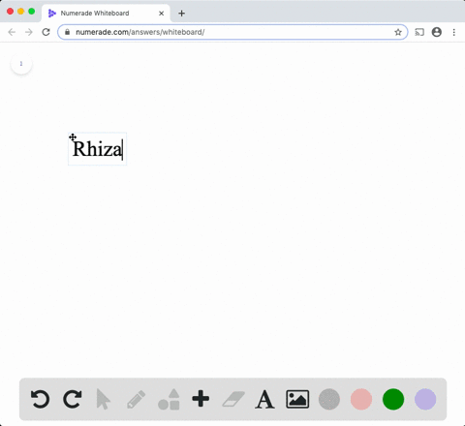Select the eraser tool
Viewport: 465px width, 426px height.
[233, 399]
